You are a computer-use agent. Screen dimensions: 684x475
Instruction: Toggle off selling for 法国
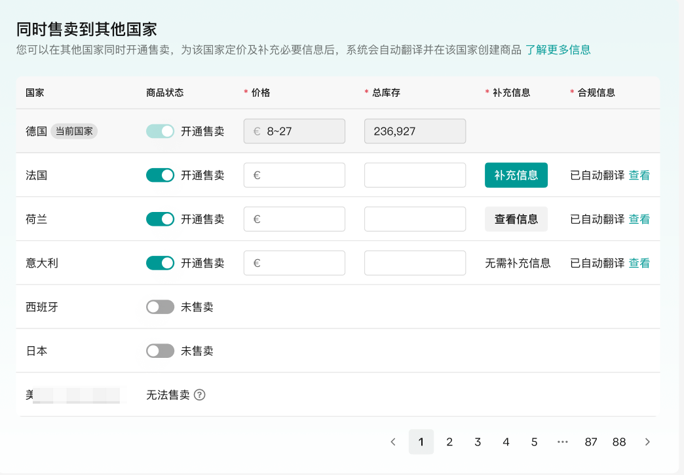pyautogui.click(x=160, y=175)
